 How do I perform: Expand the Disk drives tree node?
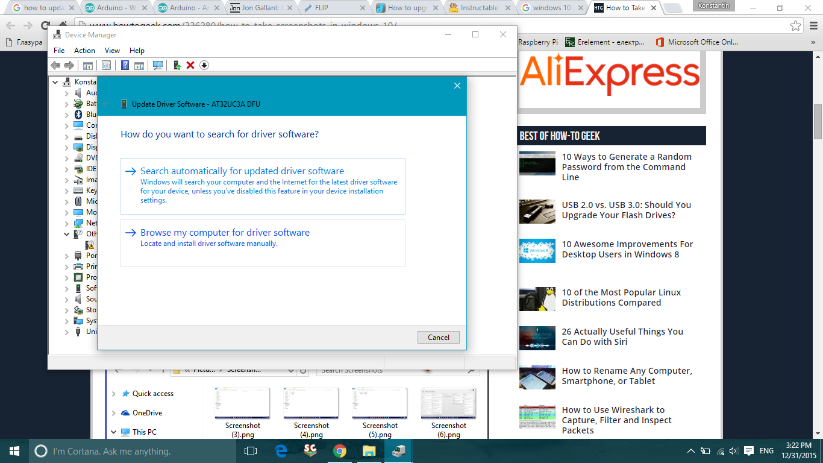pyautogui.click(x=67, y=136)
